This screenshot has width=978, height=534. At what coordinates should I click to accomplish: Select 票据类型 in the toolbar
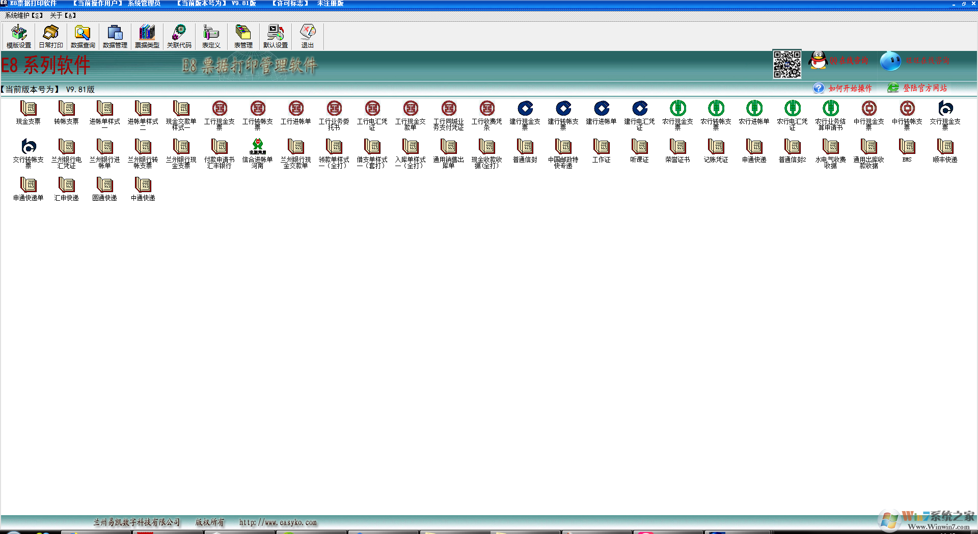pyautogui.click(x=147, y=36)
